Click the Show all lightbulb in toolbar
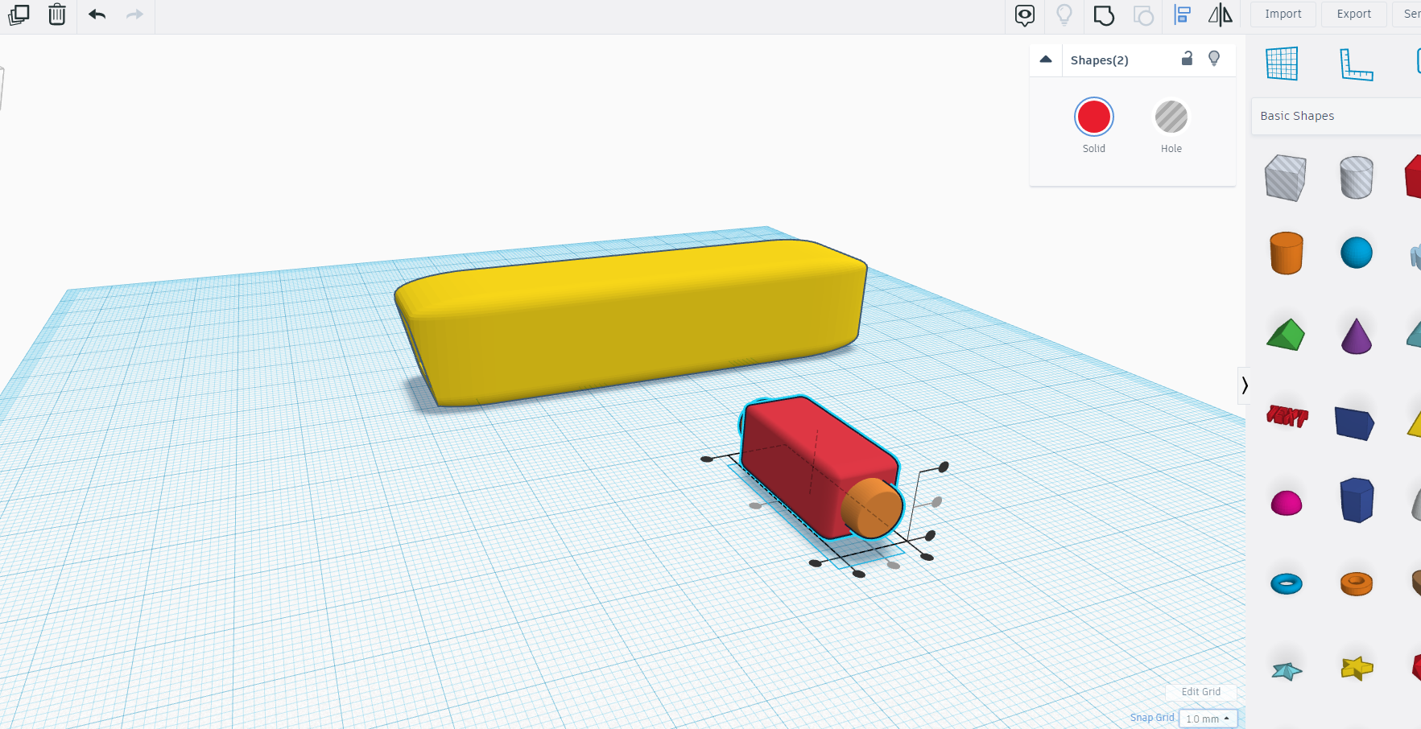 1064,15
